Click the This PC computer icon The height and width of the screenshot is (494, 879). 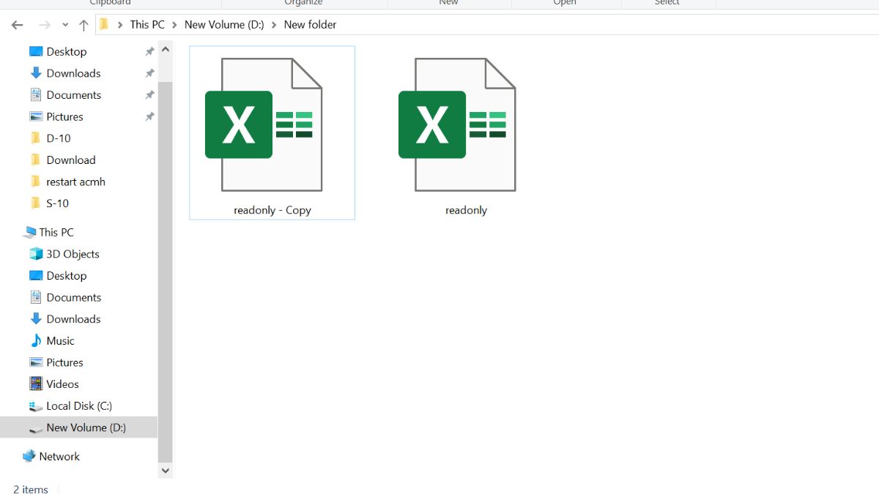point(29,232)
